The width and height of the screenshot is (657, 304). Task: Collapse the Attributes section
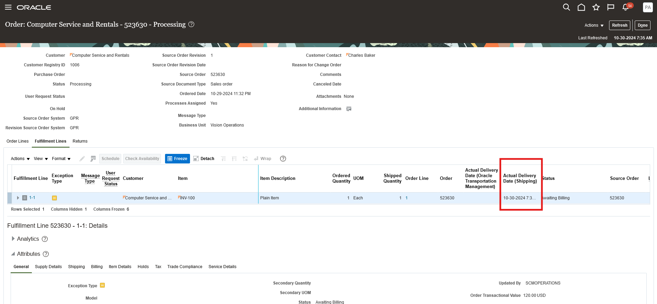click(13, 254)
